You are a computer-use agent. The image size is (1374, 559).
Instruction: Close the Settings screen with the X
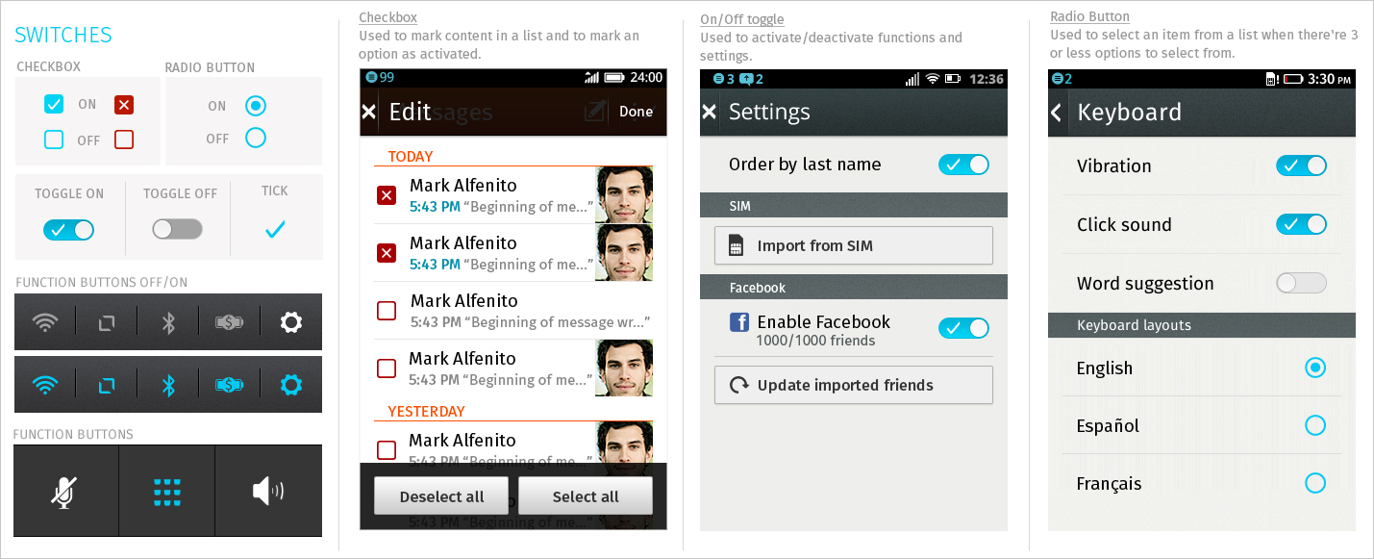pos(709,113)
